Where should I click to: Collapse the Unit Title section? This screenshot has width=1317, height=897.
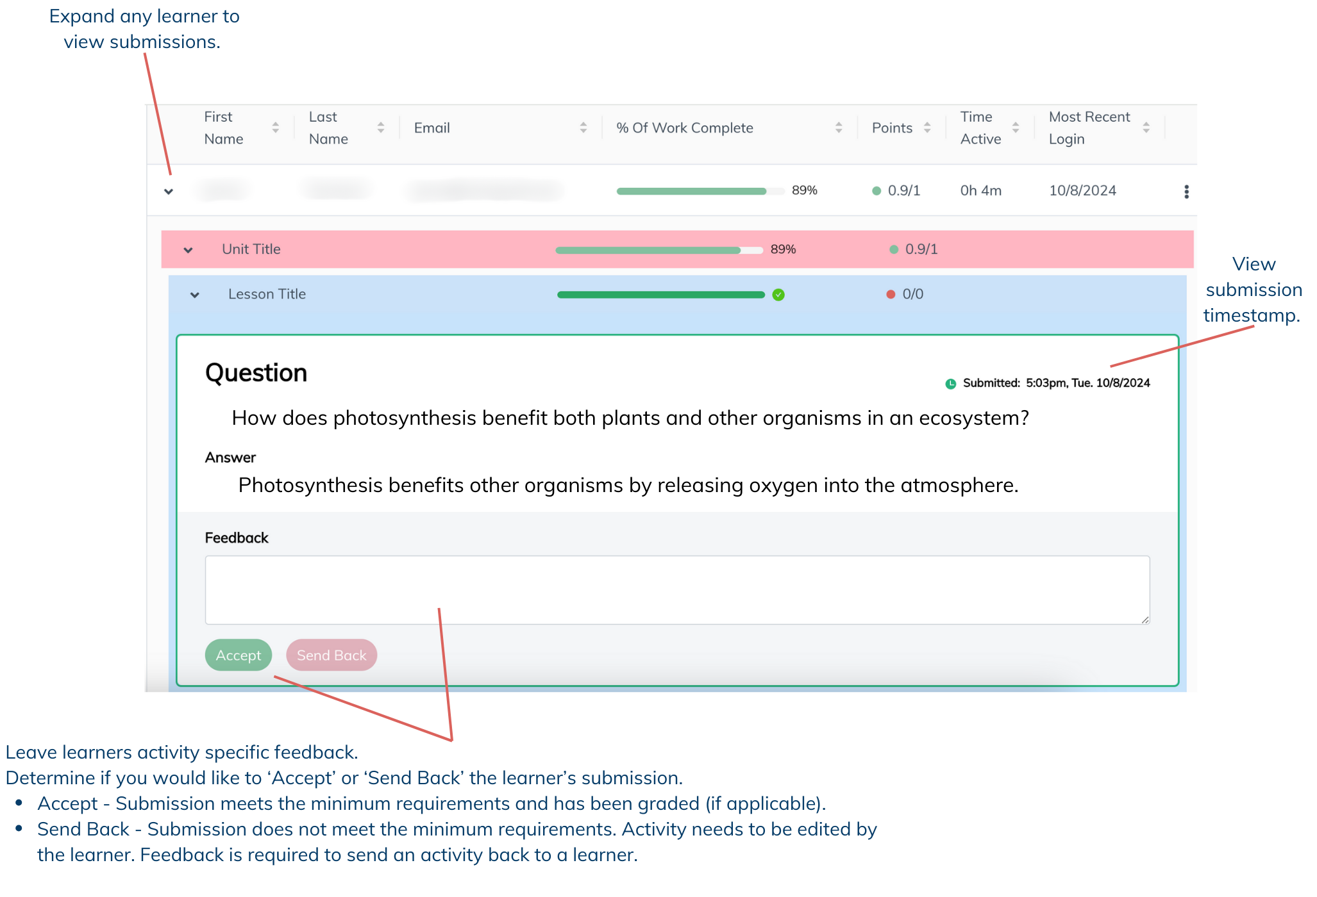click(188, 250)
